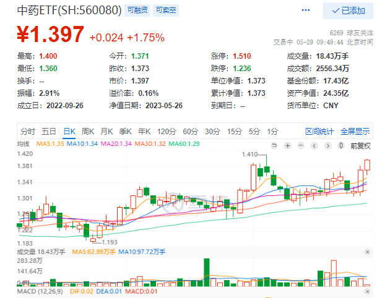Click the MA5:1.35 moving average label
Screen dimensions: 382x298
[x=50, y=144]
